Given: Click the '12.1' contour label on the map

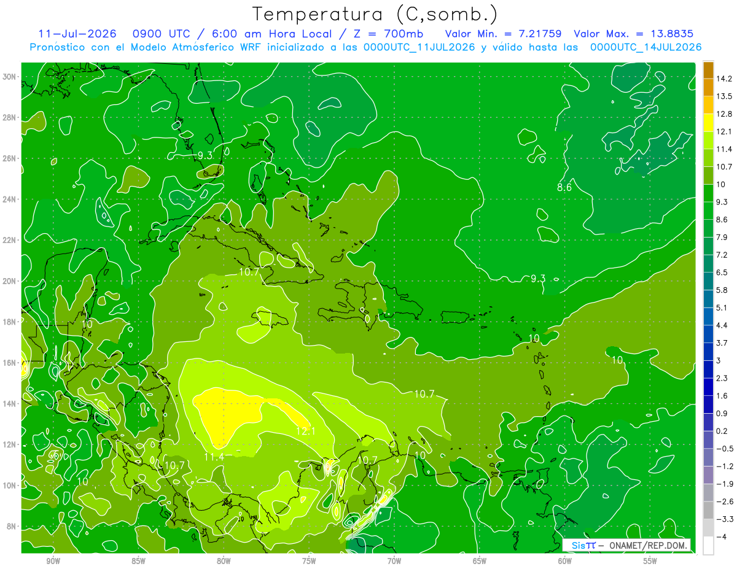Looking at the screenshot, I should coord(305,431).
